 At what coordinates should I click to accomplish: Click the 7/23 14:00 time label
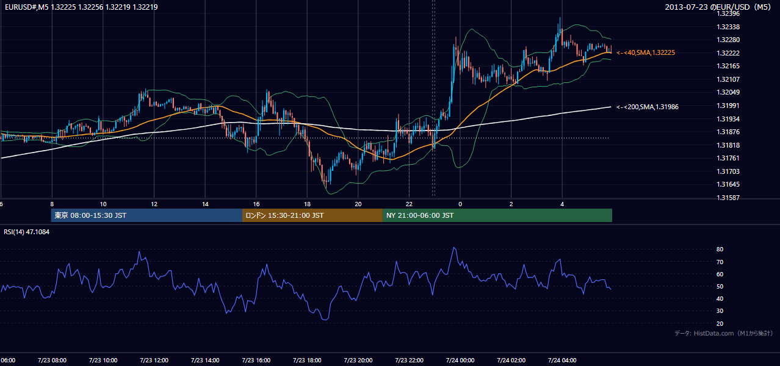[x=204, y=360]
